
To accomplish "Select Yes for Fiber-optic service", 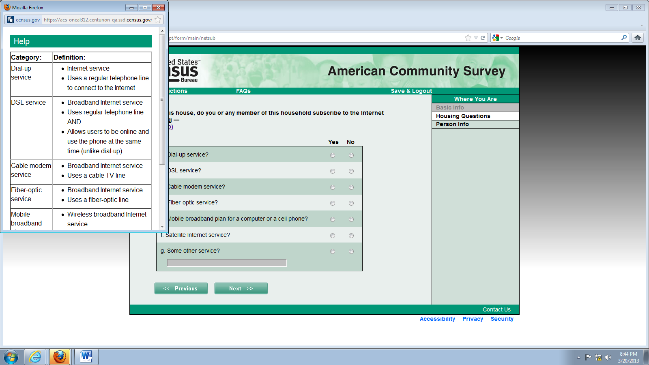I will pos(333,203).
